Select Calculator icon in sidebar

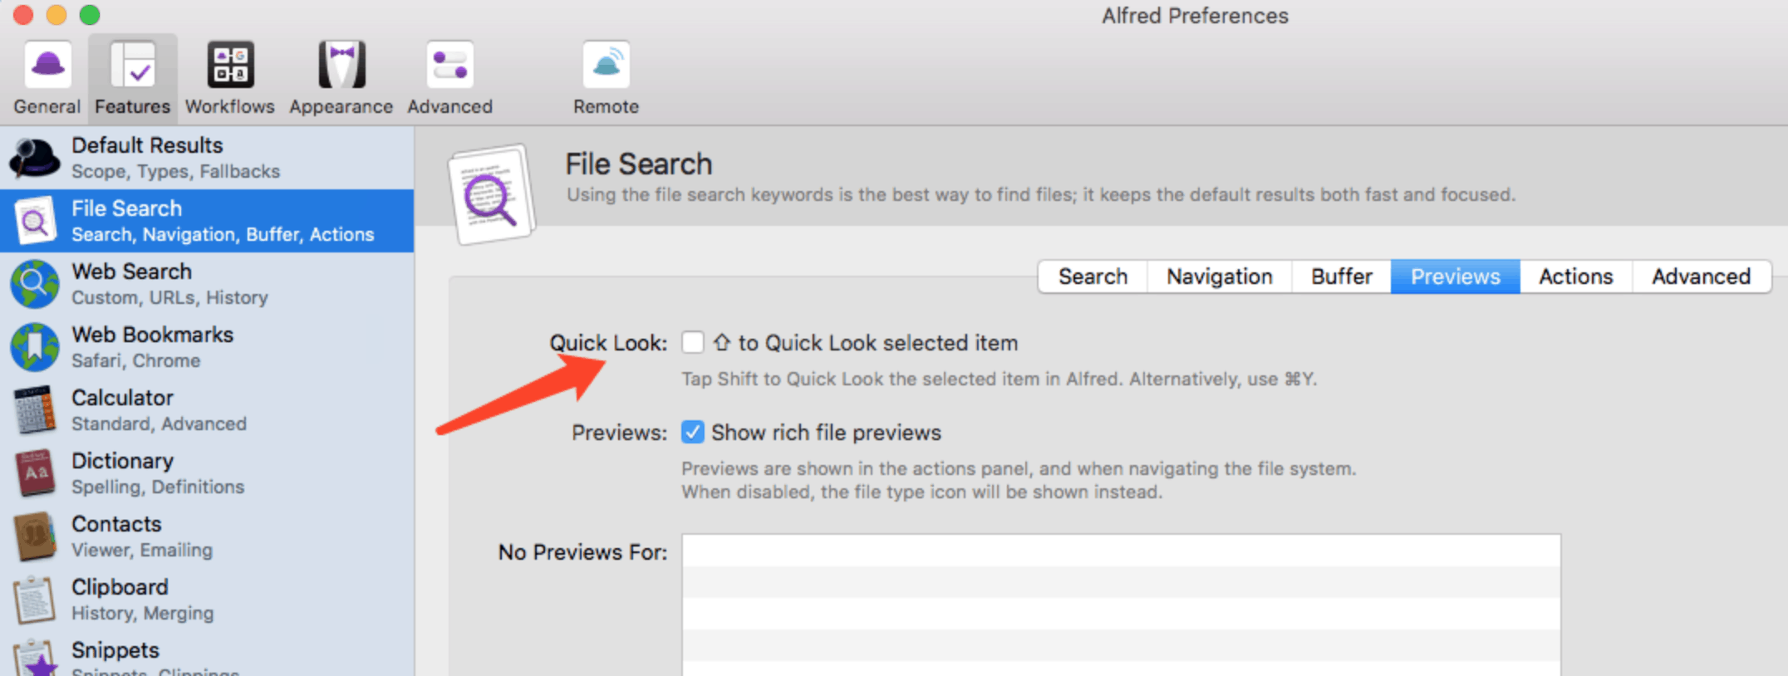point(34,410)
